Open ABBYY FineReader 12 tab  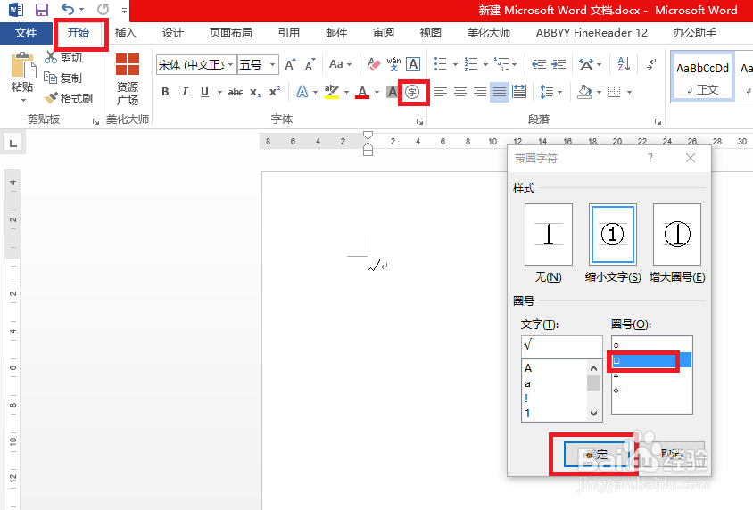point(592,33)
